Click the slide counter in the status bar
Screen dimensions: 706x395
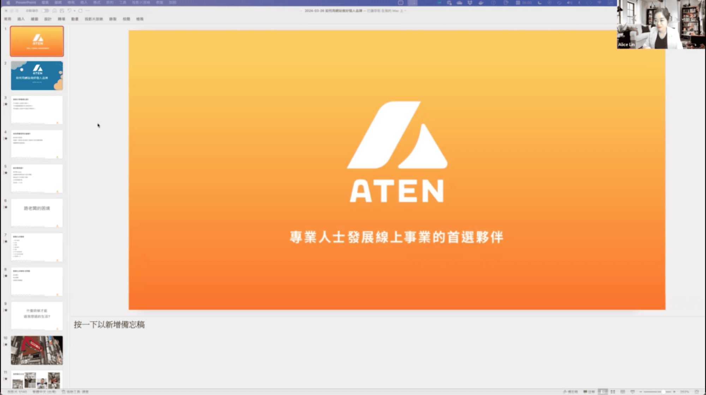pyautogui.click(x=17, y=391)
